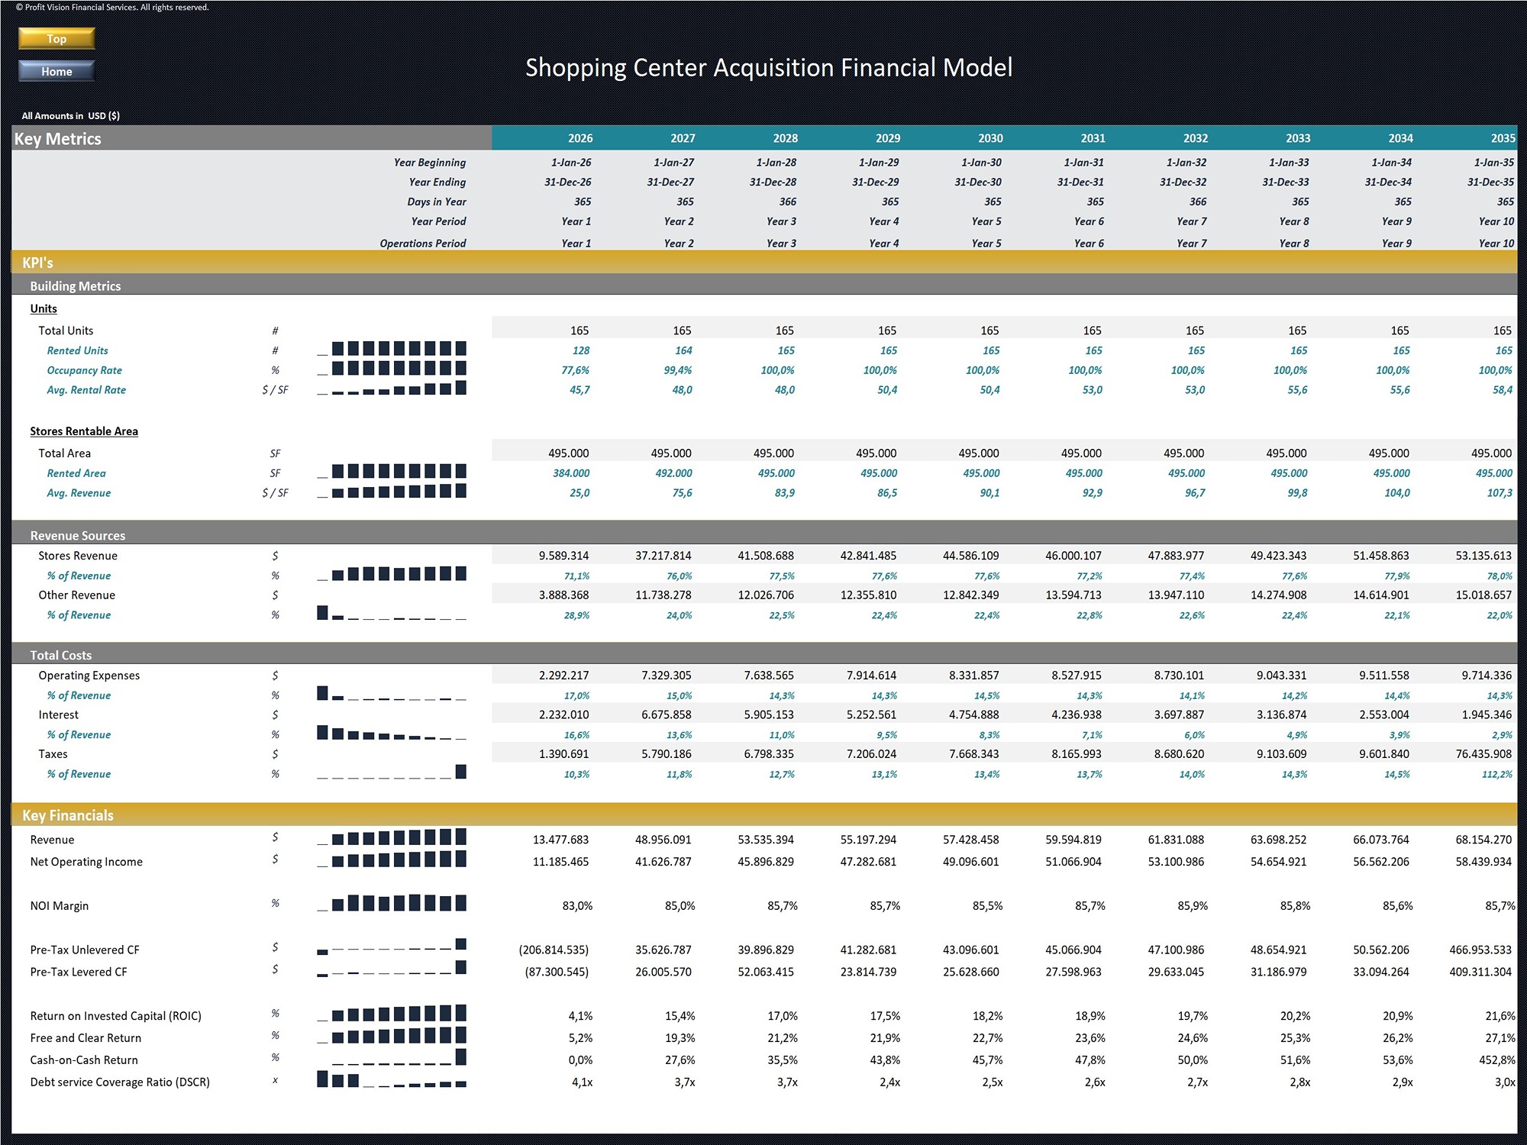Click the Stores Revenue % sparkline chart
The width and height of the screenshot is (1527, 1145).
(392, 574)
